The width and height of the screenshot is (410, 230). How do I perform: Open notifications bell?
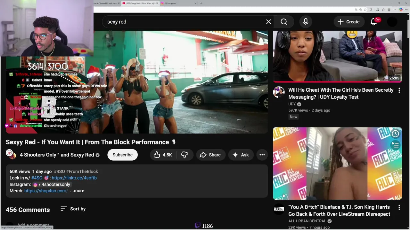click(374, 22)
